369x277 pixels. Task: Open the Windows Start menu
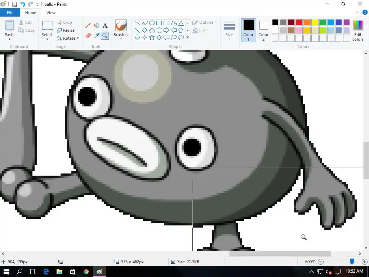(x=6, y=272)
